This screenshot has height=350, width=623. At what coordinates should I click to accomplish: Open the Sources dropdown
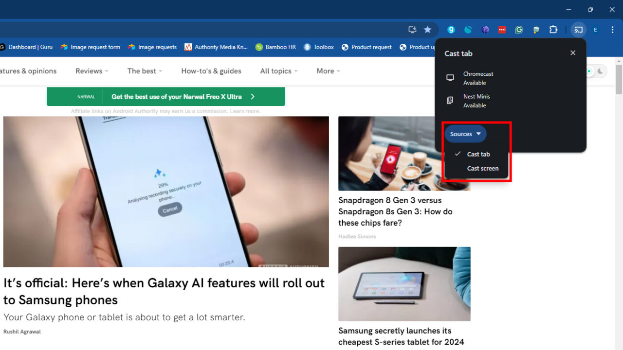(465, 134)
